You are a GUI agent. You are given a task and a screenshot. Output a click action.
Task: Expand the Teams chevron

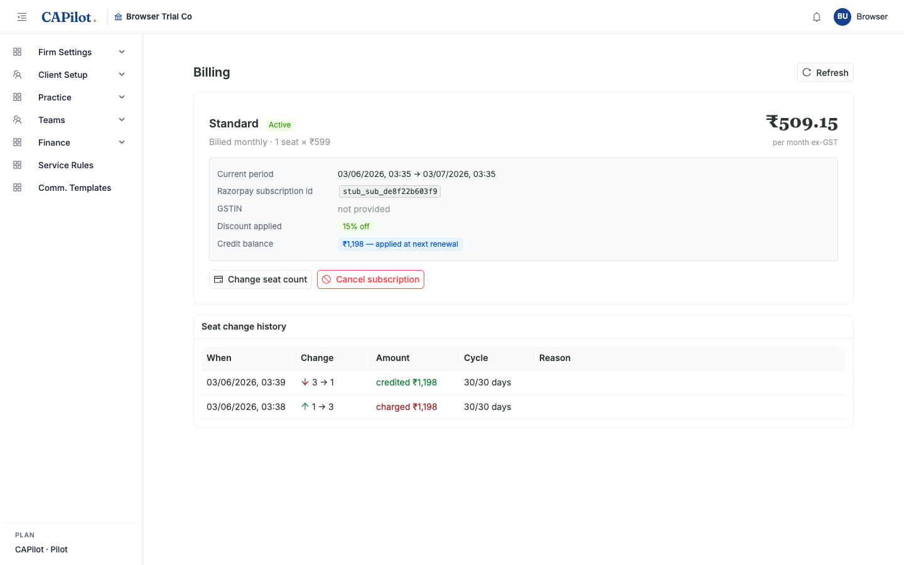pyautogui.click(x=122, y=120)
